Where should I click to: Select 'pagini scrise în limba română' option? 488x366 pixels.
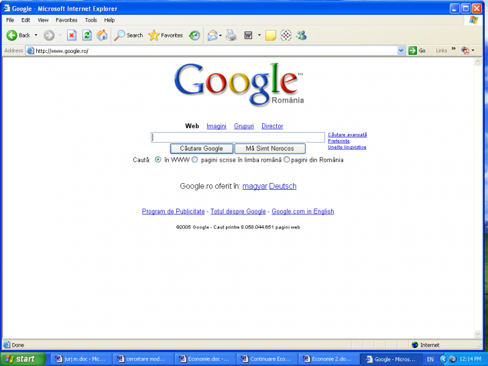tap(195, 160)
